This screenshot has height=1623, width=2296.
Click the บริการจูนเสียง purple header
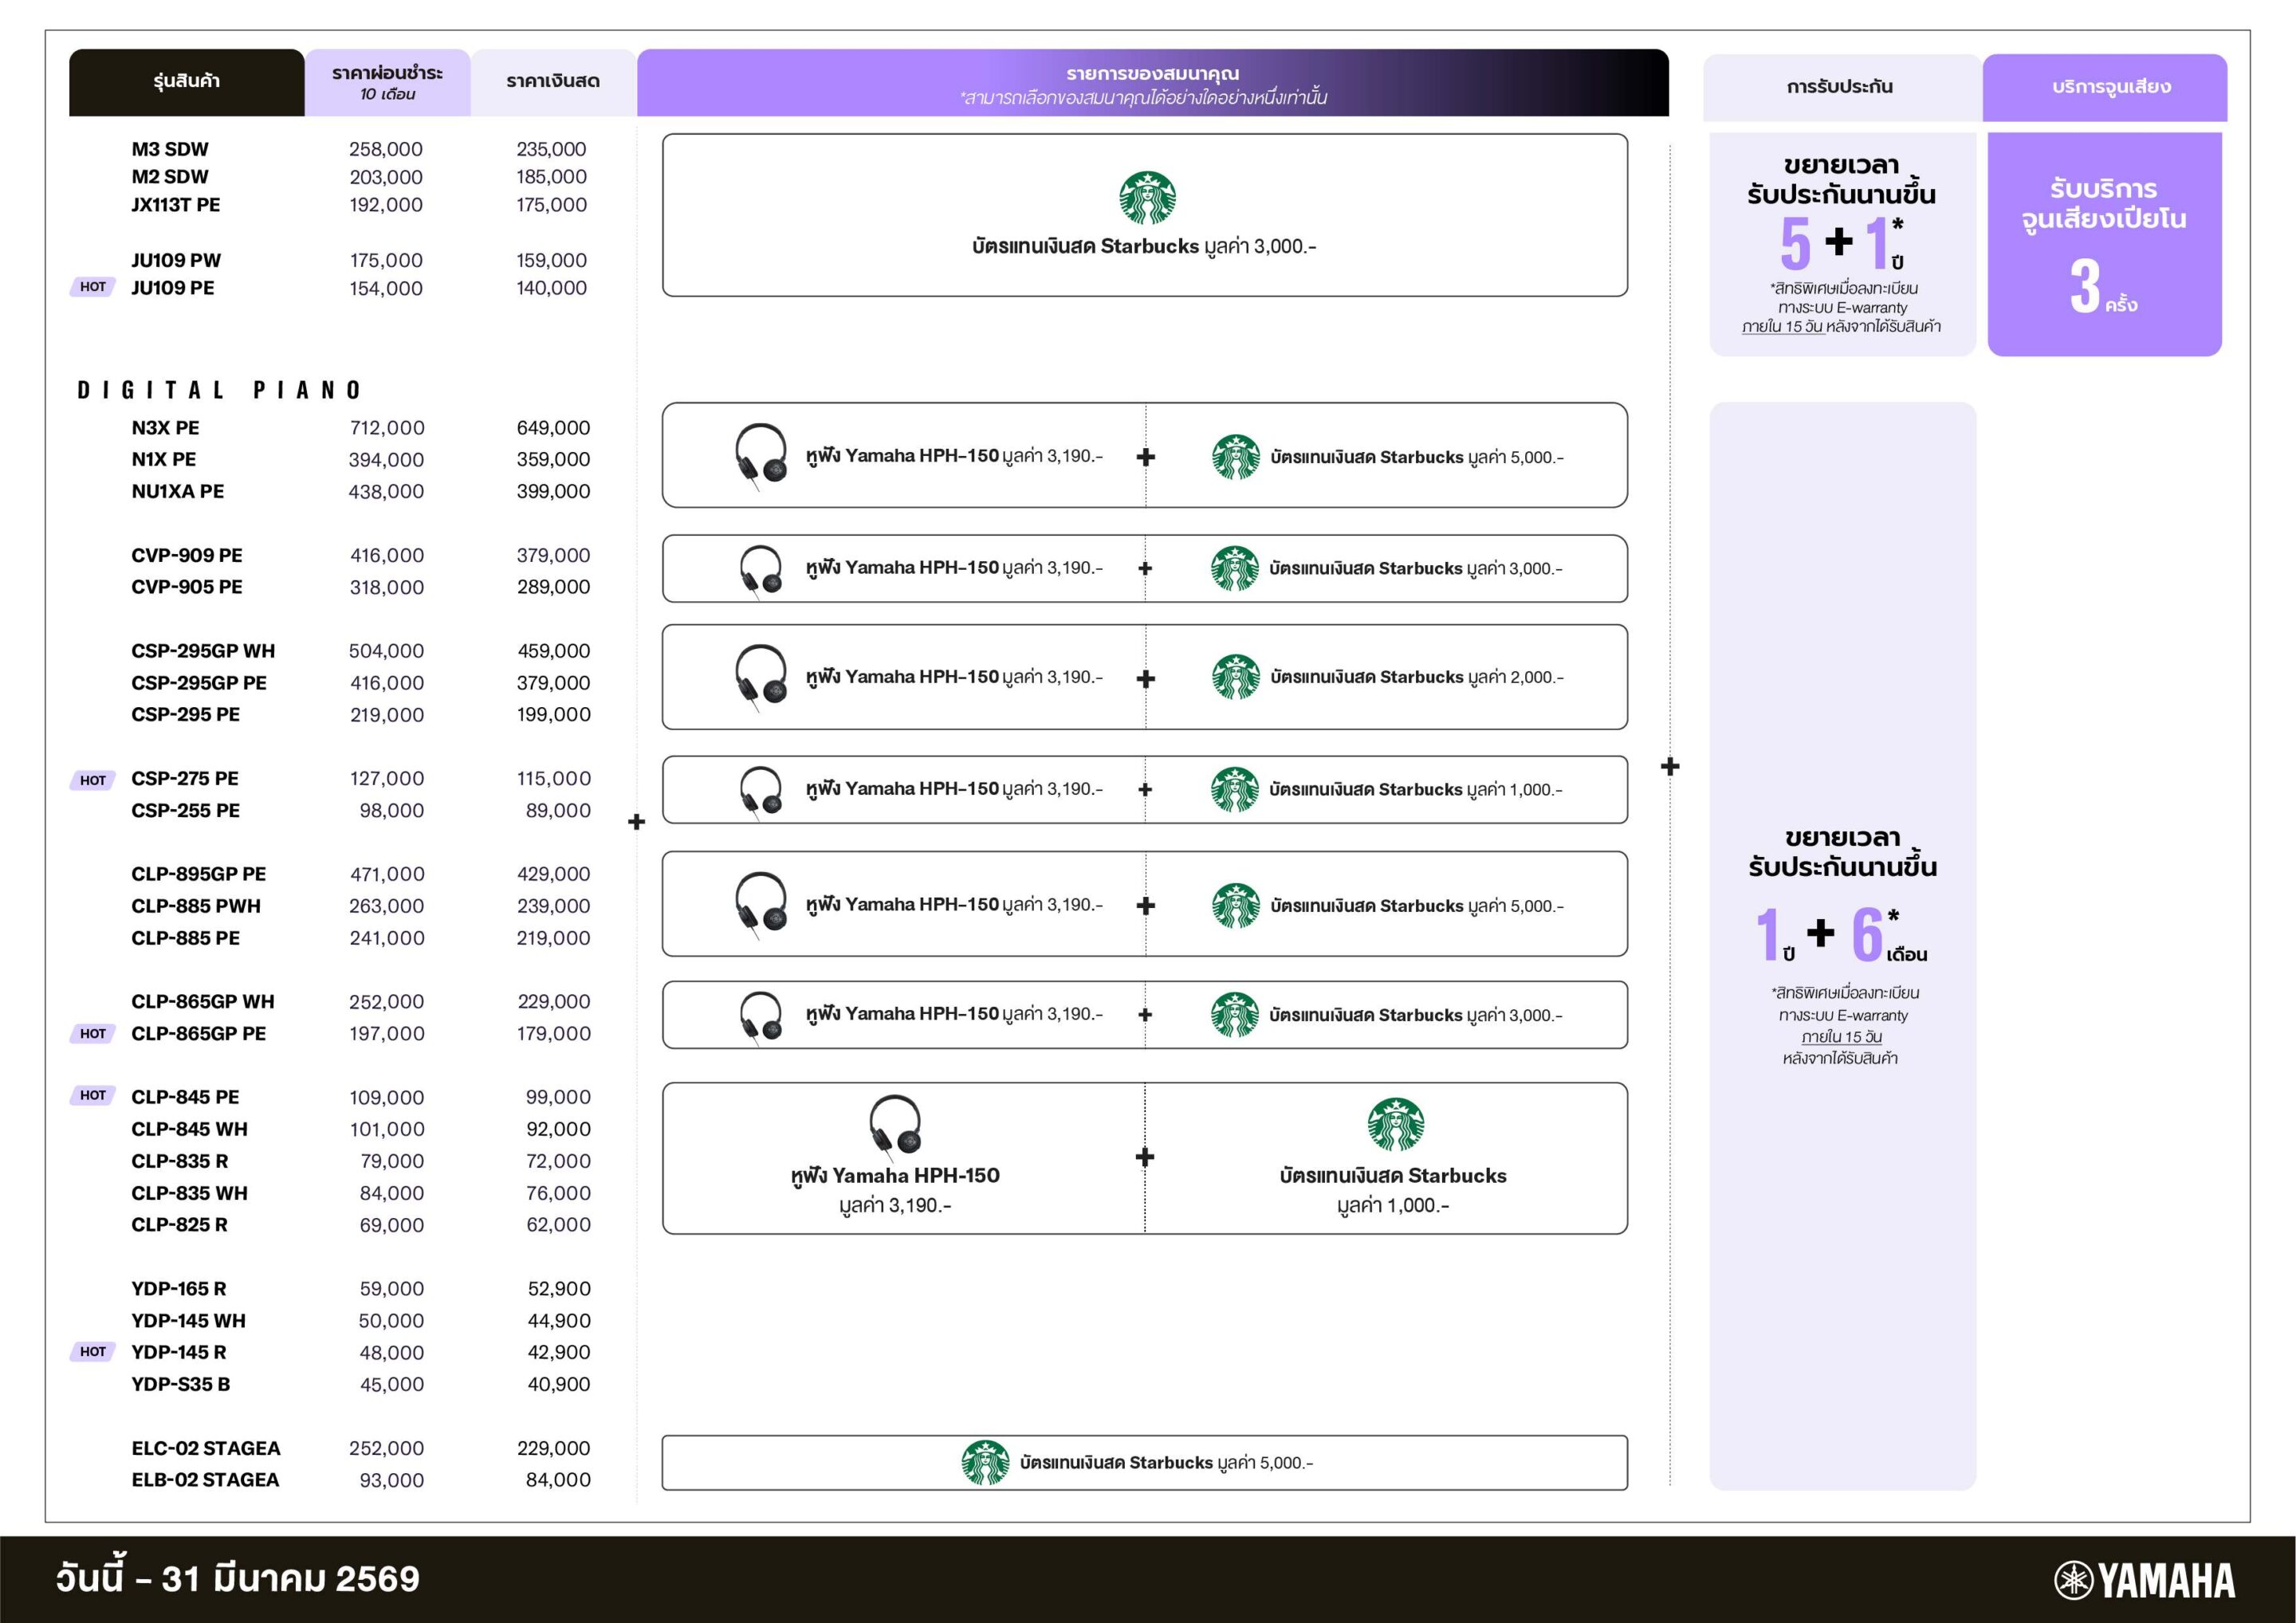tap(2110, 87)
